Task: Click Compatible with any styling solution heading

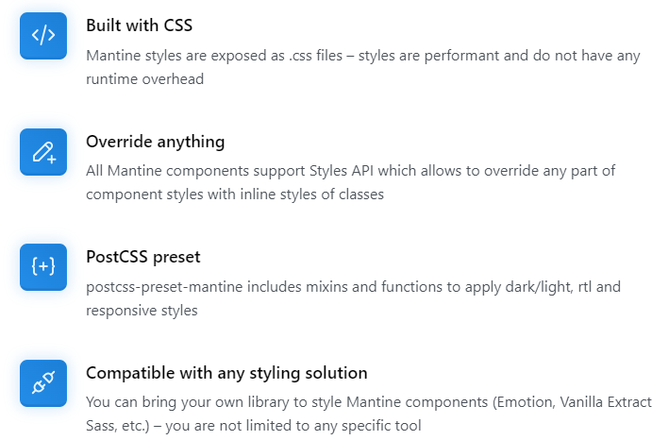Action: [x=226, y=373]
